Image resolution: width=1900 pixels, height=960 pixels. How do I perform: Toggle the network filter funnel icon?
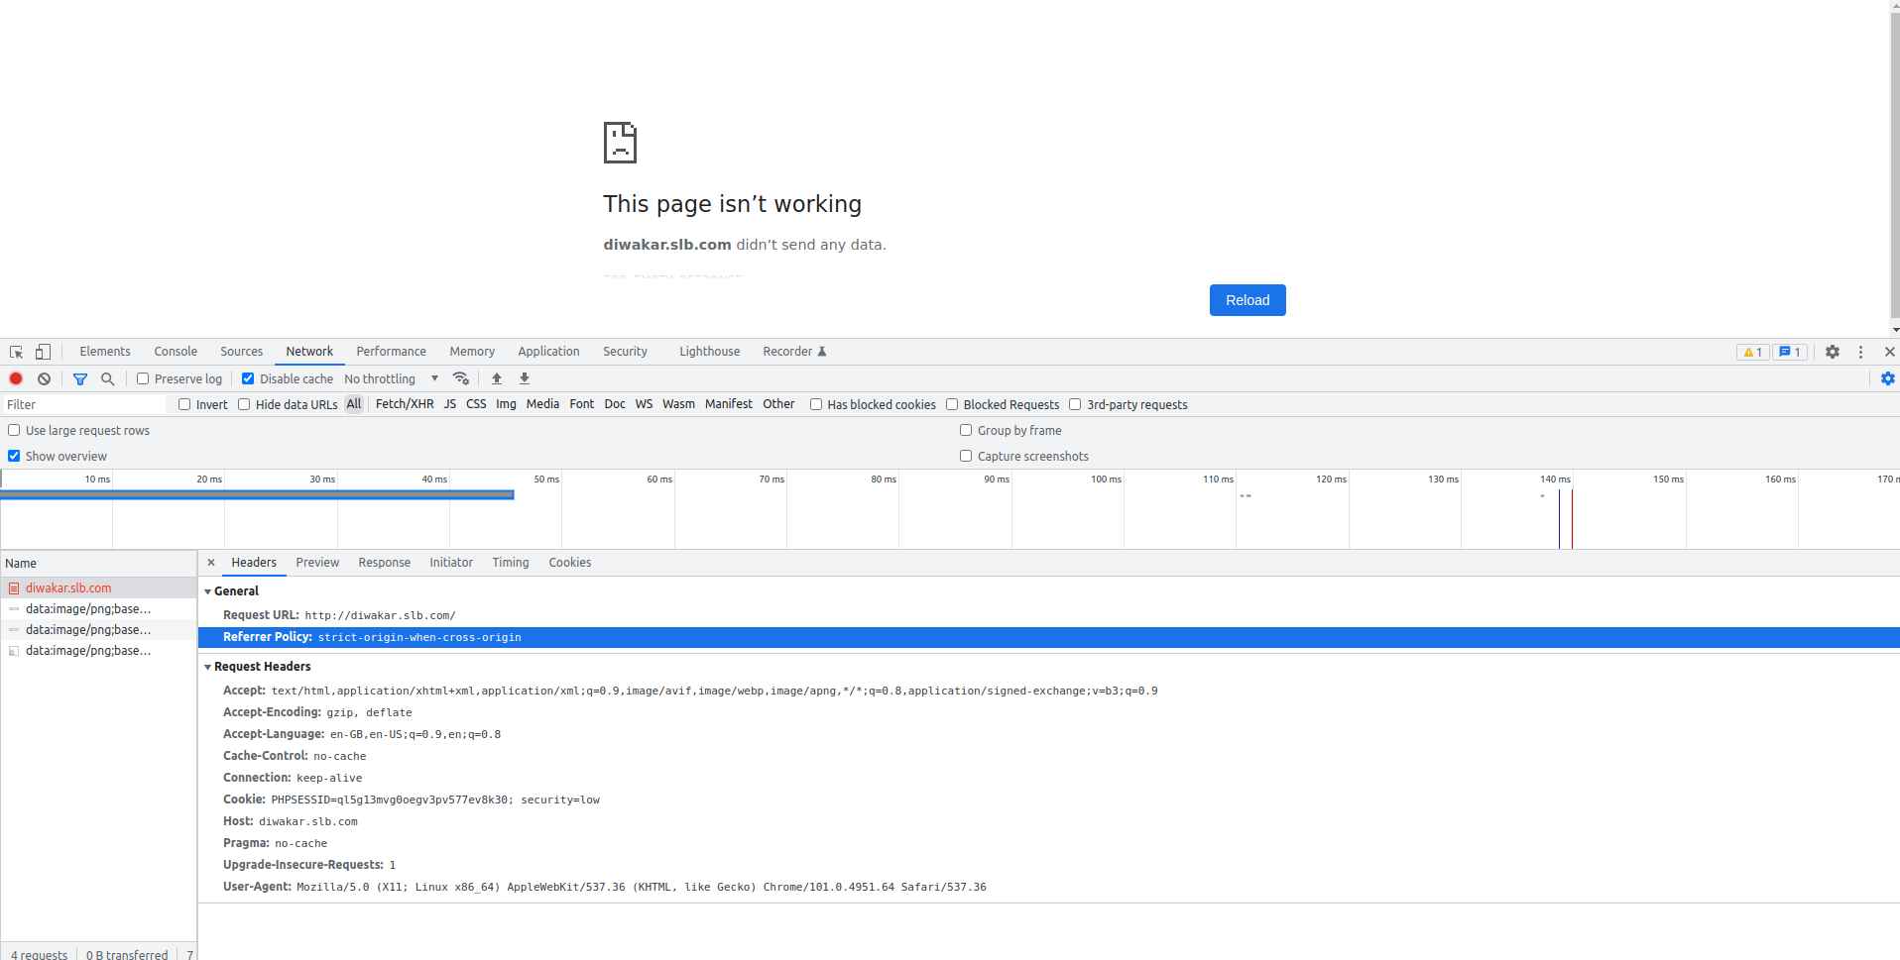pos(80,378)
